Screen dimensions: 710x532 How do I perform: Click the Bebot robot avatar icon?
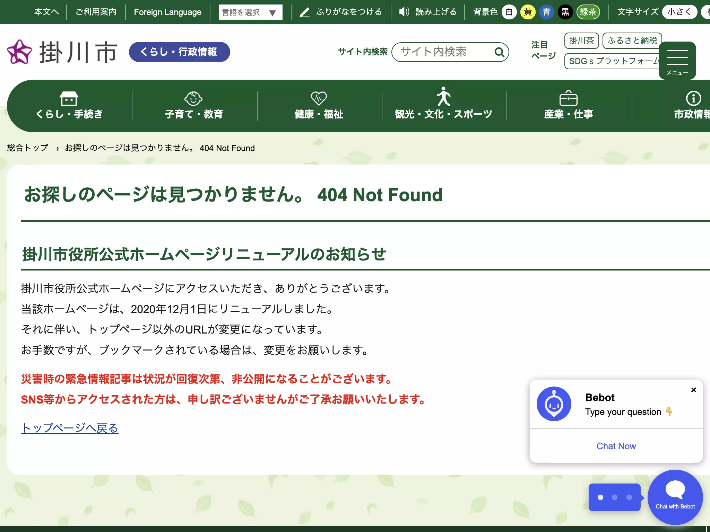coord(554,404)
